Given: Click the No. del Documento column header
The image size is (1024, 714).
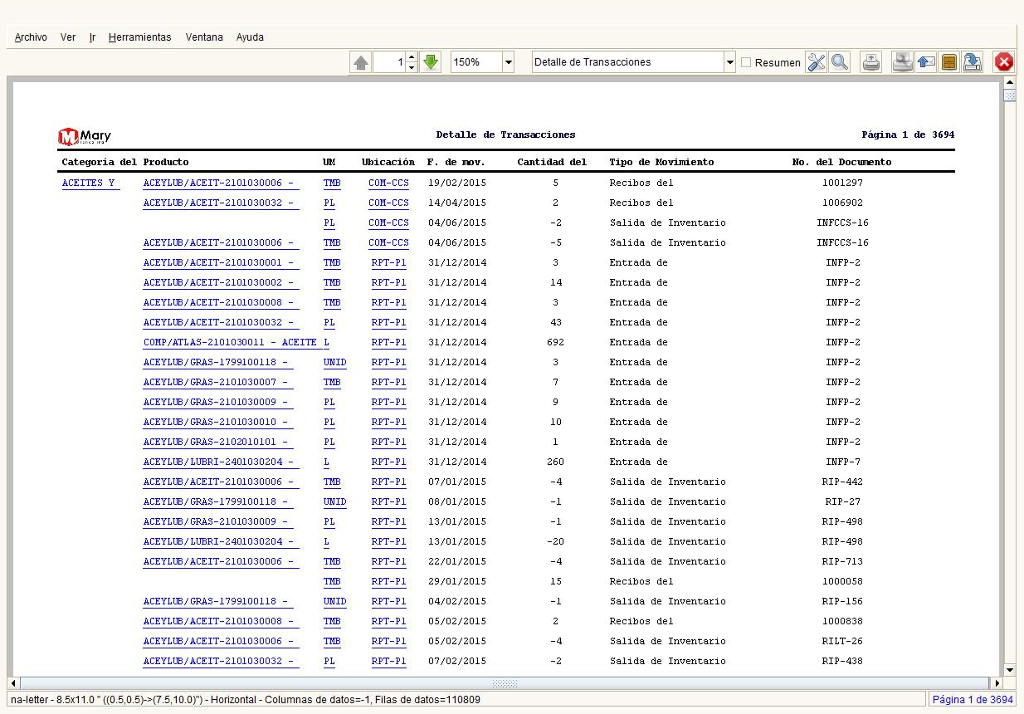Looking at the screenshot, I should (x=841, y=162).
